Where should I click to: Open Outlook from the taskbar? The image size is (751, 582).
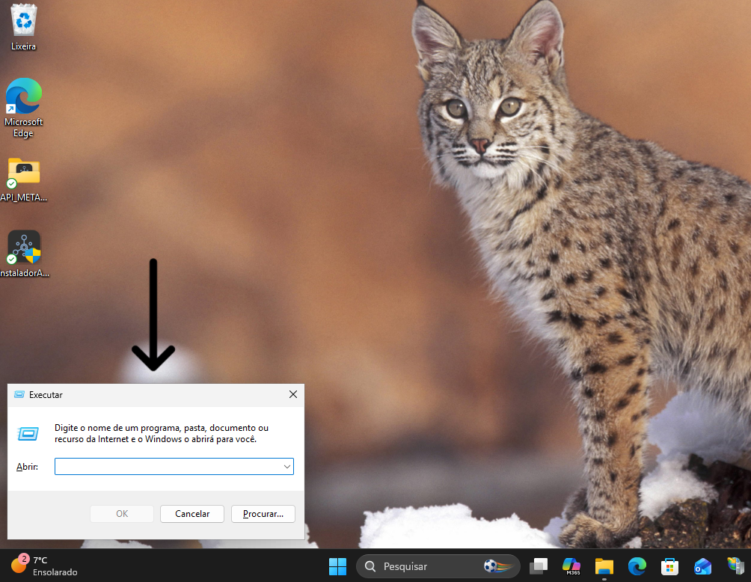pos(702,566)
